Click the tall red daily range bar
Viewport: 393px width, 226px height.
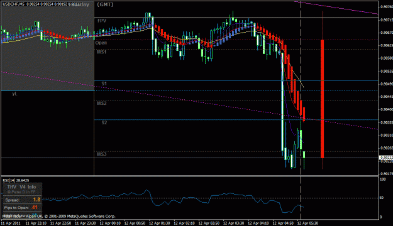[x=323, y=99]
